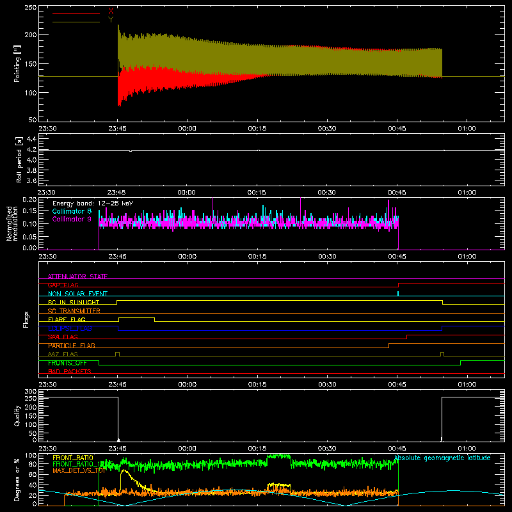Click the 23:30 label under Roll period plot
512x512 pixels.
pos(46,193)
